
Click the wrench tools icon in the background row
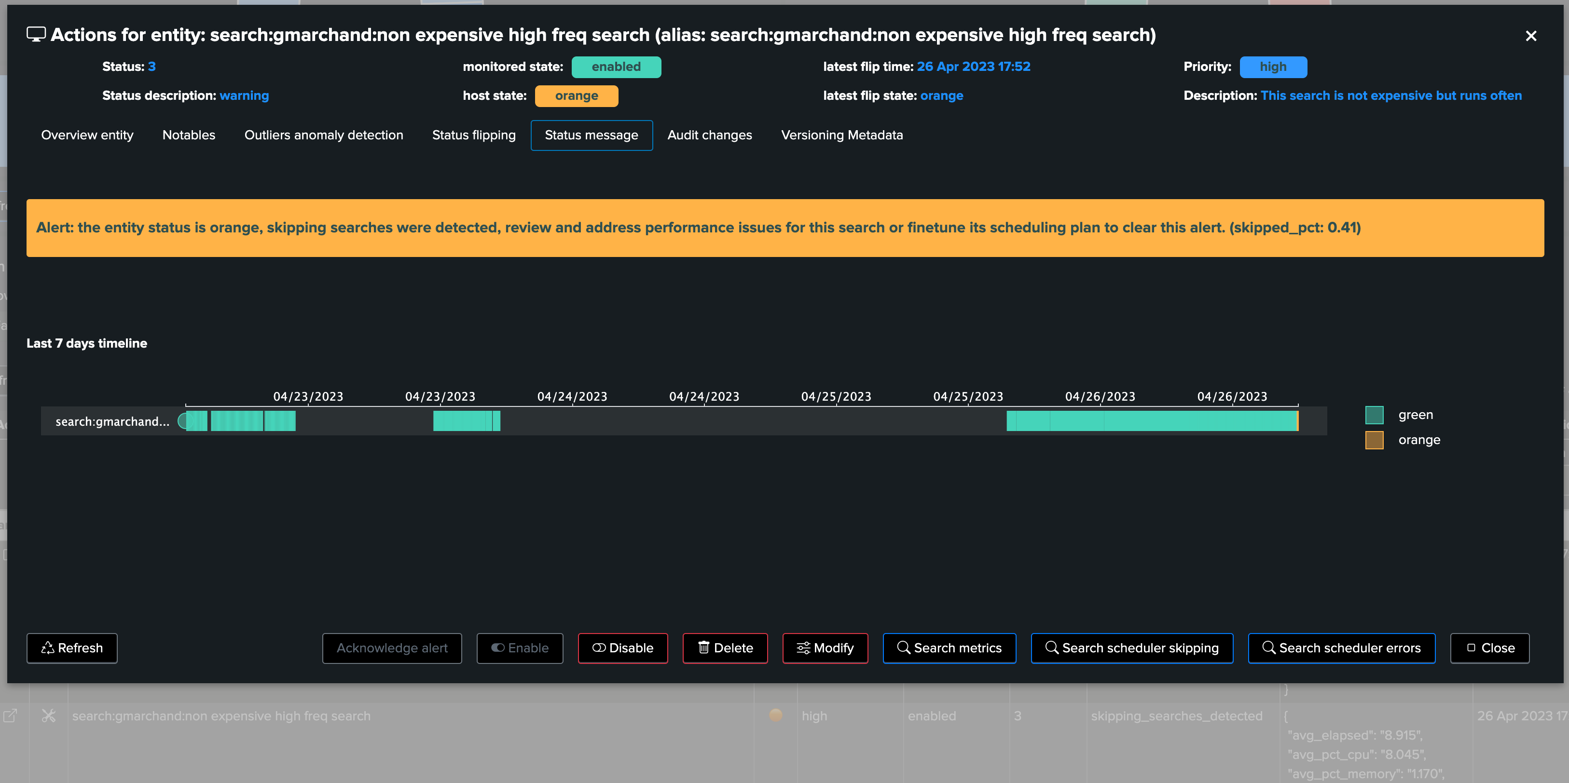[49, 716]
